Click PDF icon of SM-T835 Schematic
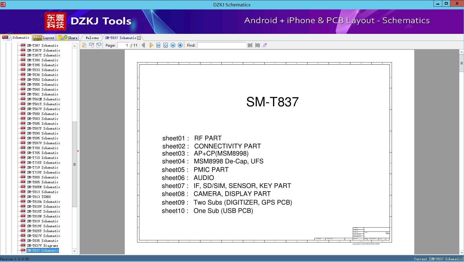Image resolution: width=464 pixels, height=262 pixels. [23, 240]
